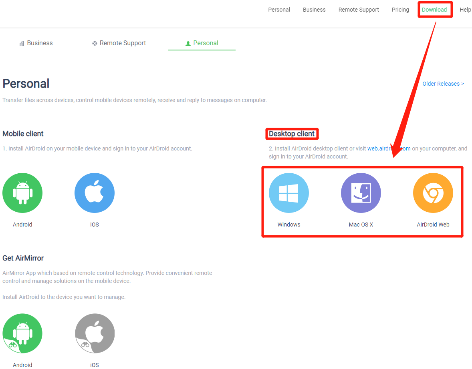Download the Windows desktop client

click(x=289, y=193)
